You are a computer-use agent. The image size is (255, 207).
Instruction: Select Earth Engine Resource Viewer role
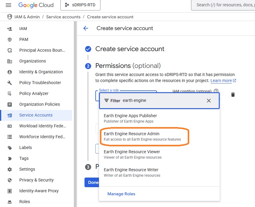159,154
